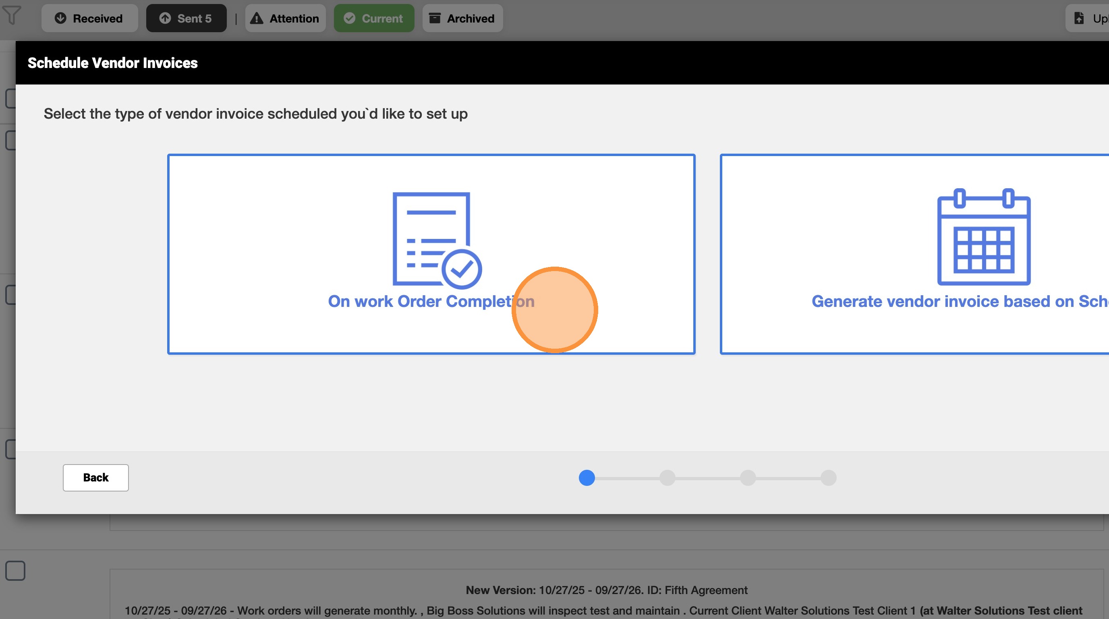The image size is (1109, 619).
Task: Click the Received down-arrow icon
Action: point(61,19)
